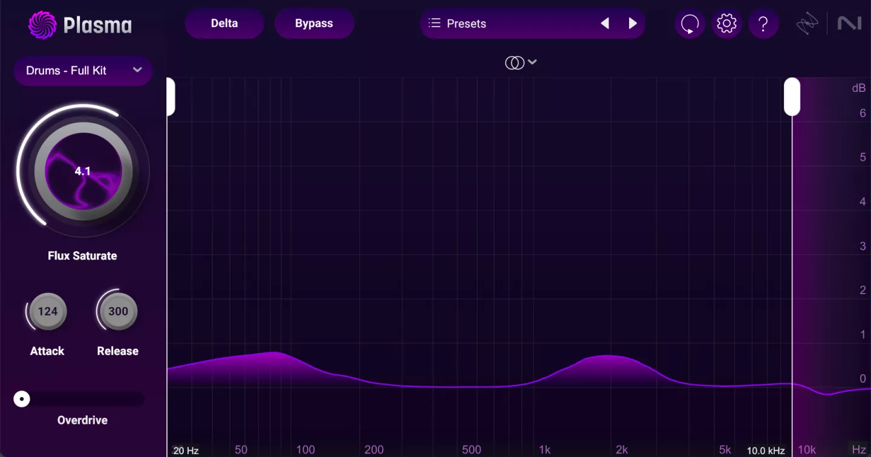Viewport: 871px width, 457px height.
Task: Click the Native Instruments logo icon
Action: (x=850, y=24)
